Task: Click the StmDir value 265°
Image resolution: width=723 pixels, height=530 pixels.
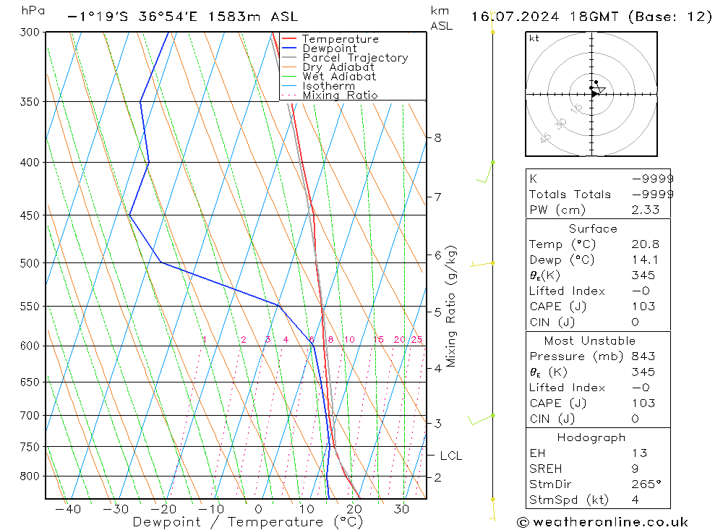Action: click(646, 484)
